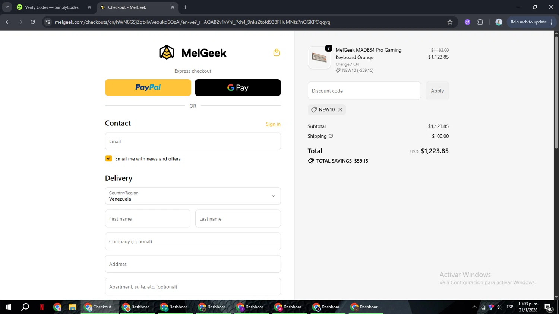This screenshot has width=559, height=314.
Task: Click the MelGeek logo
Action: pos(193,52)
